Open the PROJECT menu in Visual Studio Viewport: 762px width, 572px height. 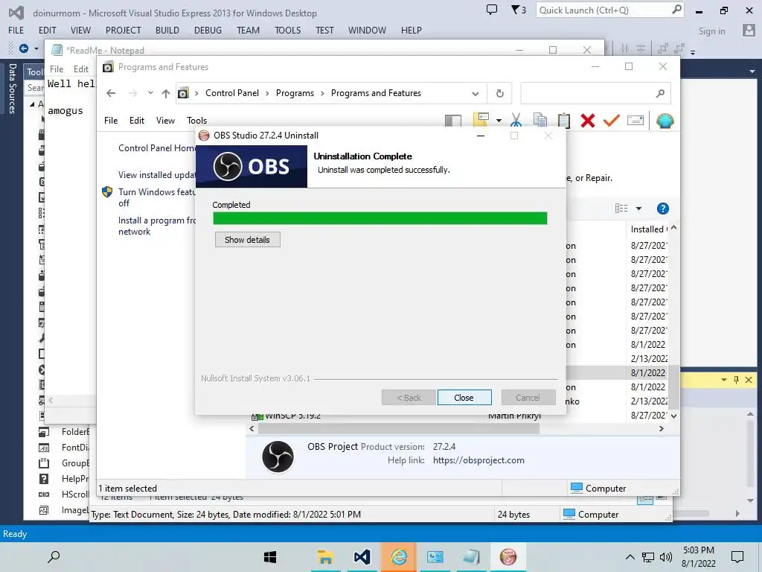123,30
